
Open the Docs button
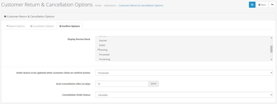click(262, 5)
